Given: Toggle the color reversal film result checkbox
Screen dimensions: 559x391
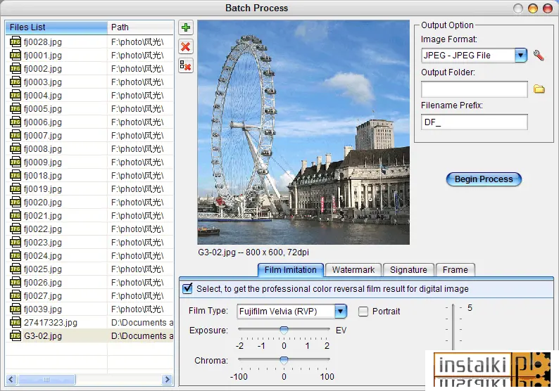Looking at the screenshot, I should pyautogui.click(x=187, y=288).
